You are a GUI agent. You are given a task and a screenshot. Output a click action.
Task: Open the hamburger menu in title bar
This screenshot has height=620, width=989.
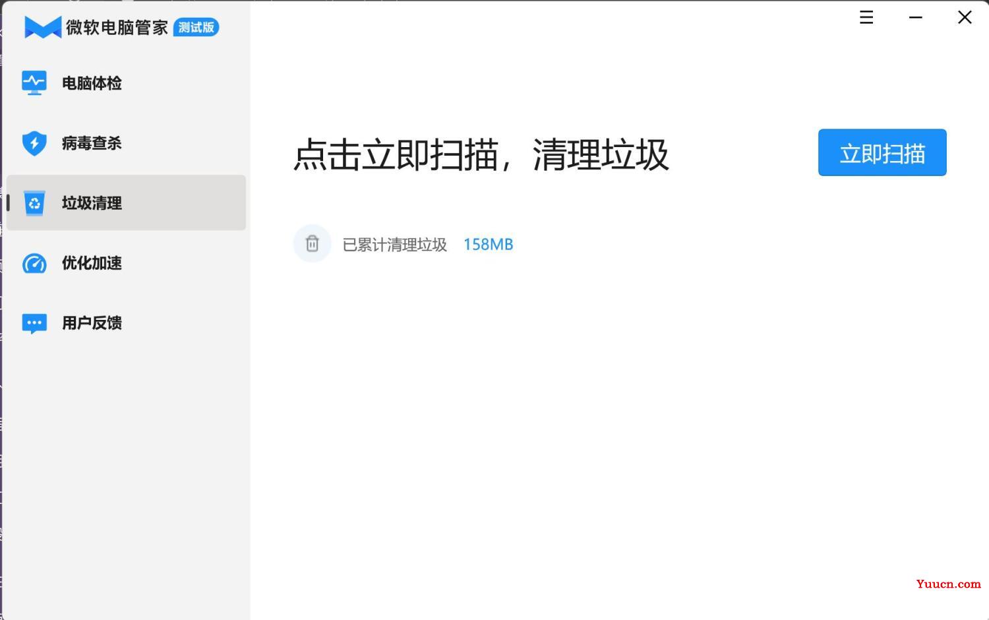(866, 18)
